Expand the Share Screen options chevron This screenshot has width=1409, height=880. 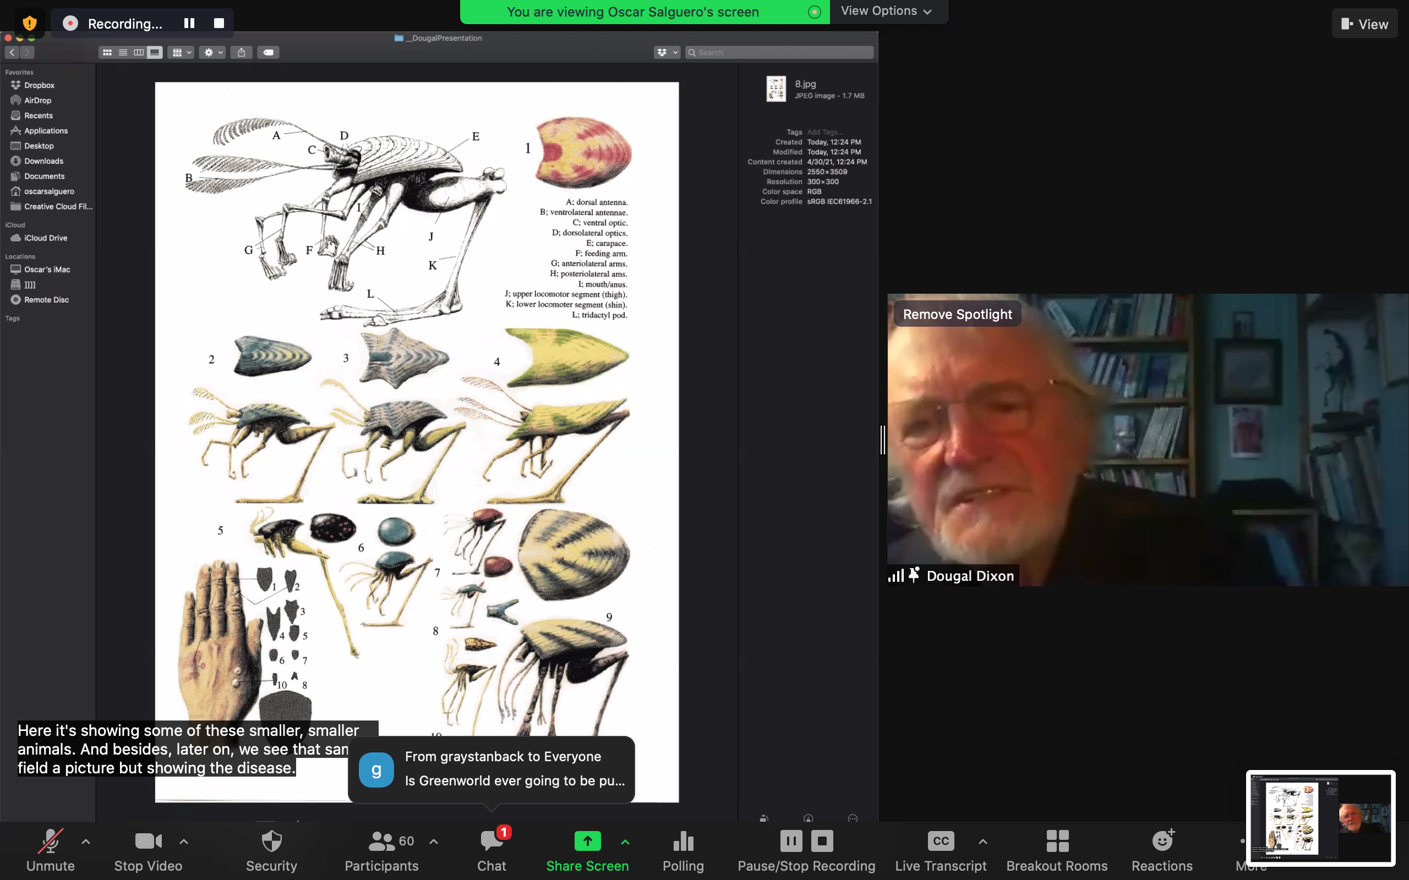pos(625,842)
